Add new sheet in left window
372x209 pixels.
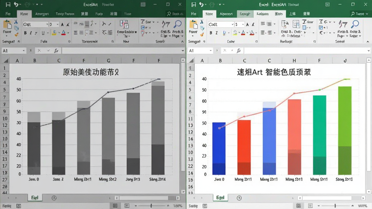[x=54, y=198]
